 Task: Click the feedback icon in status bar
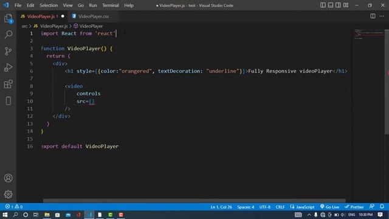click(371, 207)
